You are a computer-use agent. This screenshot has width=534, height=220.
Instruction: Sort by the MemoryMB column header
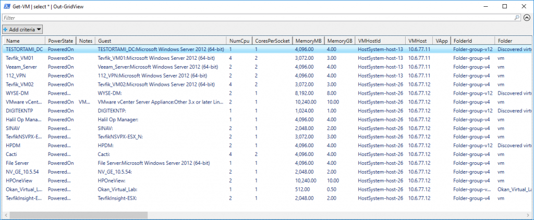coord(309,41)
